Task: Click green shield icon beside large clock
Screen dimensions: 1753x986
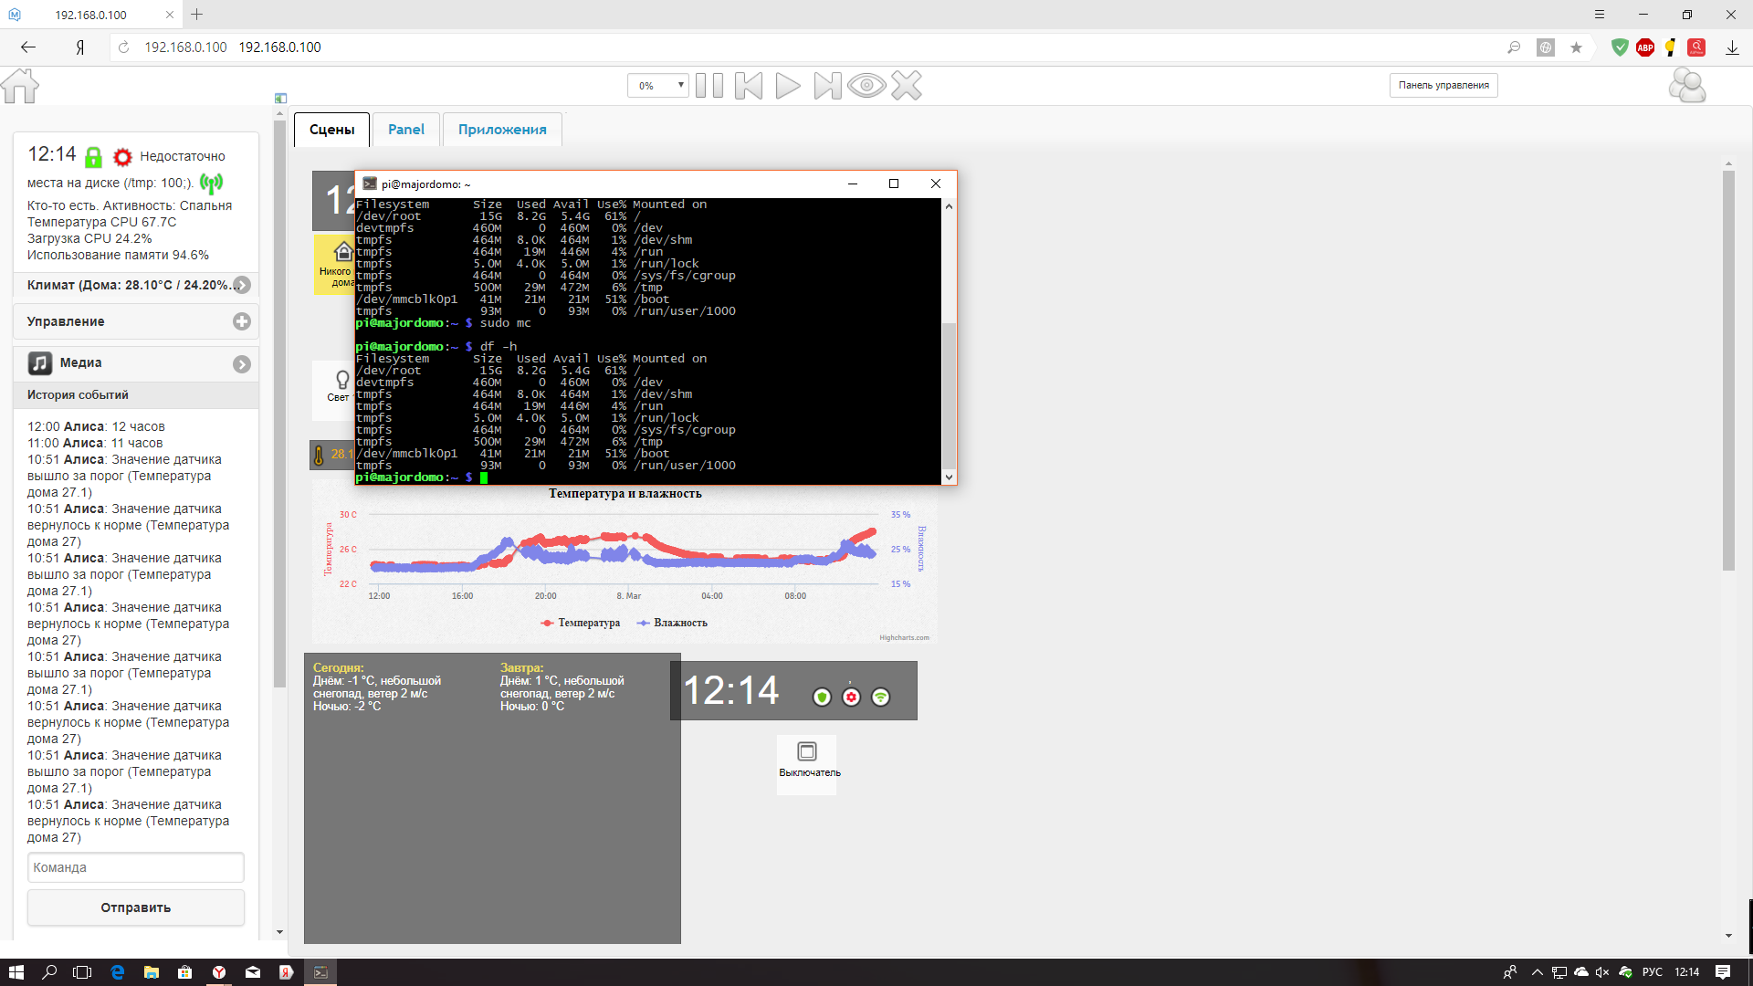Action: pyautogui.click(x=822, y=698)
